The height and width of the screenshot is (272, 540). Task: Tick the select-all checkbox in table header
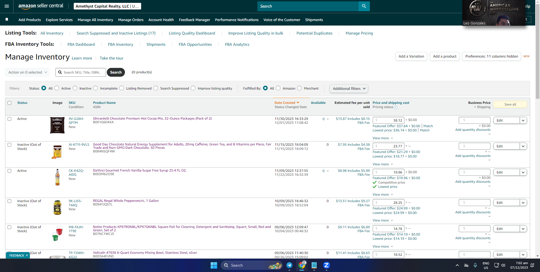pos(10,103)
